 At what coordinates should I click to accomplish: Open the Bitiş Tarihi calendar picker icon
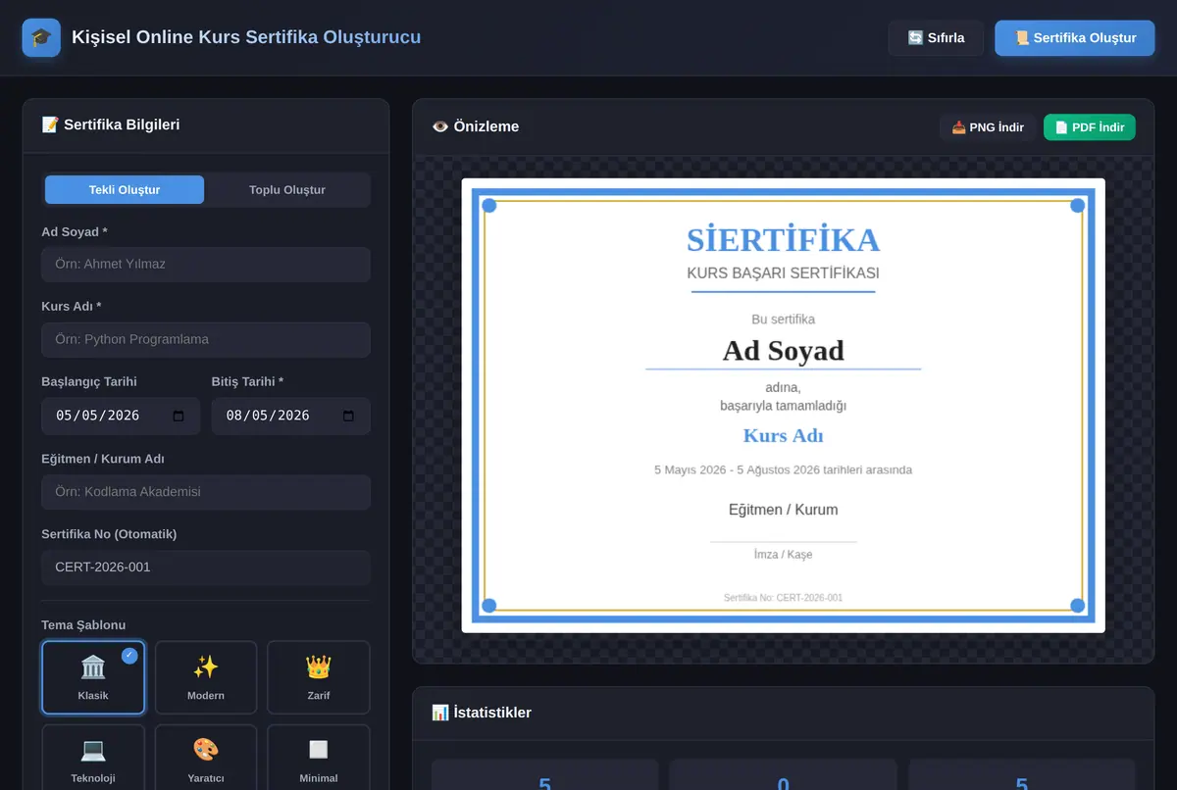click(x=348, y=416)
